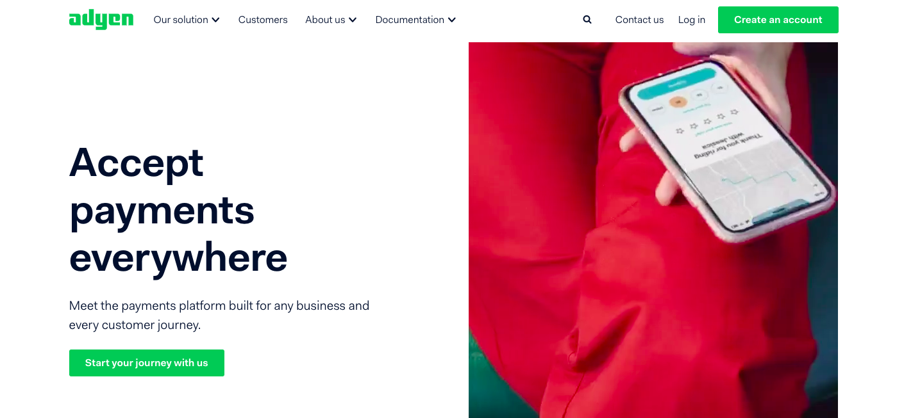Click the Contact us link
904x418 pixels.
coord(639,20)
